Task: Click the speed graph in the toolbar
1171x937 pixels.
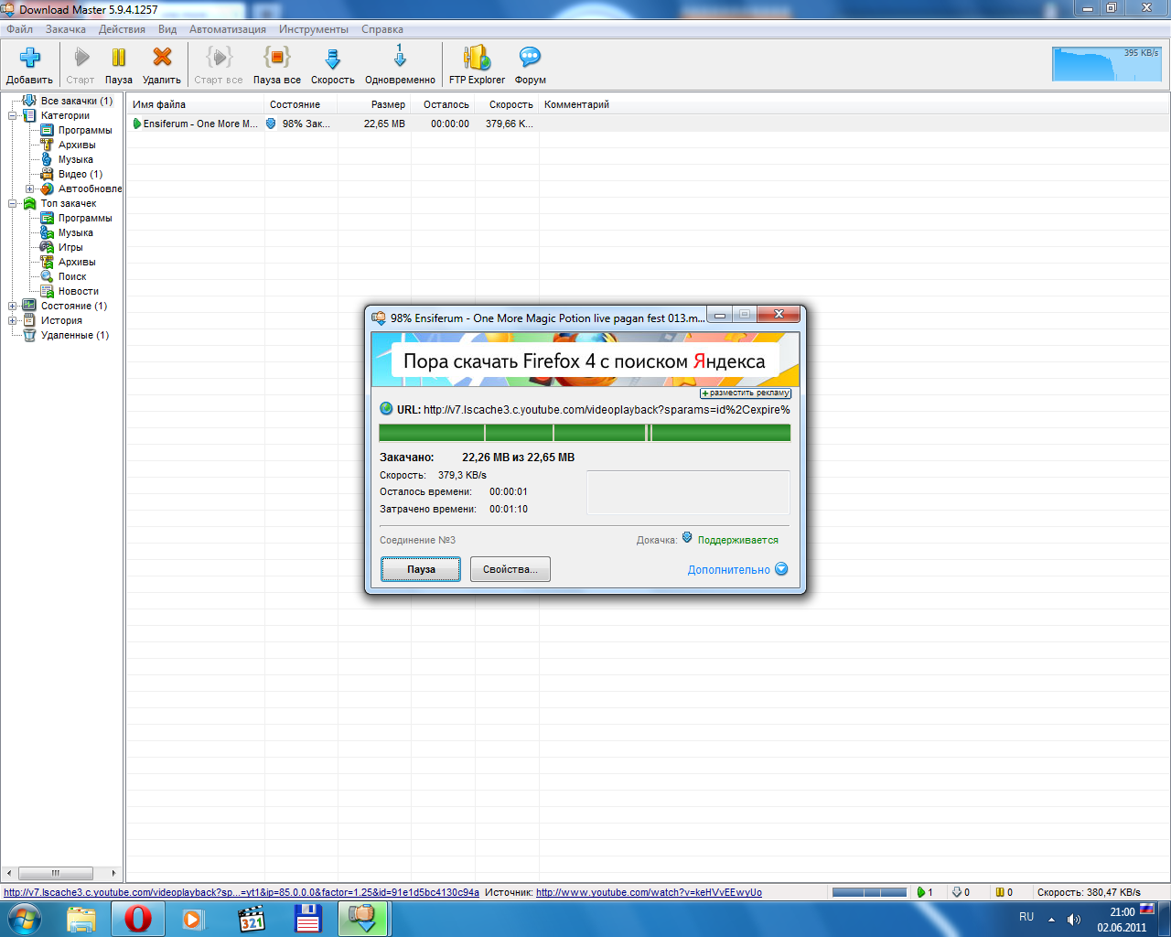Action: click(1106, 63)
